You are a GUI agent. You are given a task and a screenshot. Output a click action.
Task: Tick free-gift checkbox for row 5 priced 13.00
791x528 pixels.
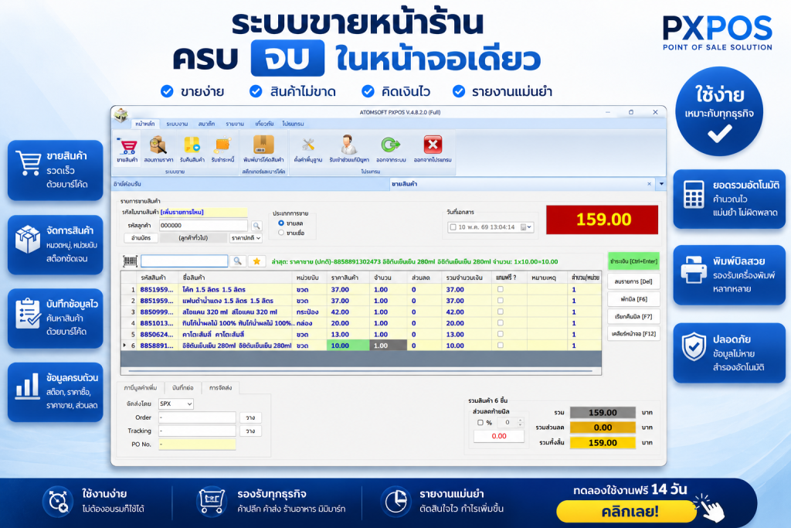500,334
